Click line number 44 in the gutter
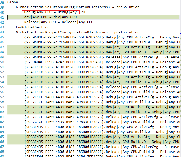182x159 pixels. point(2,32)
